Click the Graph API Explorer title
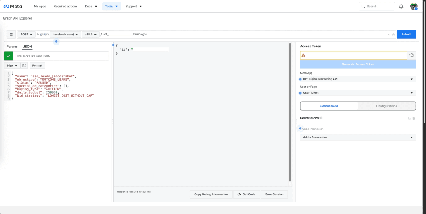Image resolution: width=426 pixels, height=214 pixels. pos(17,18)
